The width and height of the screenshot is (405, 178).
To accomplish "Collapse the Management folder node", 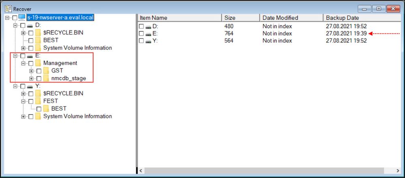I will tap(23, 63).
